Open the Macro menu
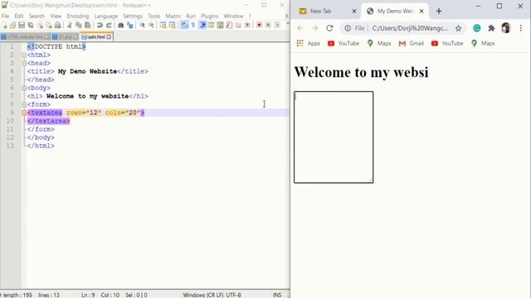 click(x=173, y=17)
